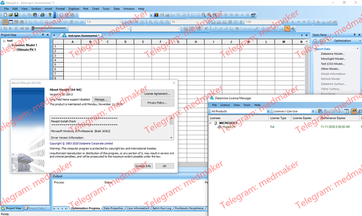This screenshot has height=216, width=362.
Task: Print using the printer toolbar icon
Action: point(42,15)
